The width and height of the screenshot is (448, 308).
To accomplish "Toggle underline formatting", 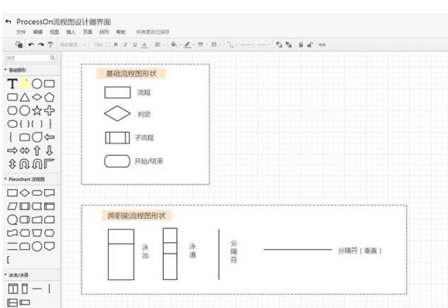I will (135, 45).
